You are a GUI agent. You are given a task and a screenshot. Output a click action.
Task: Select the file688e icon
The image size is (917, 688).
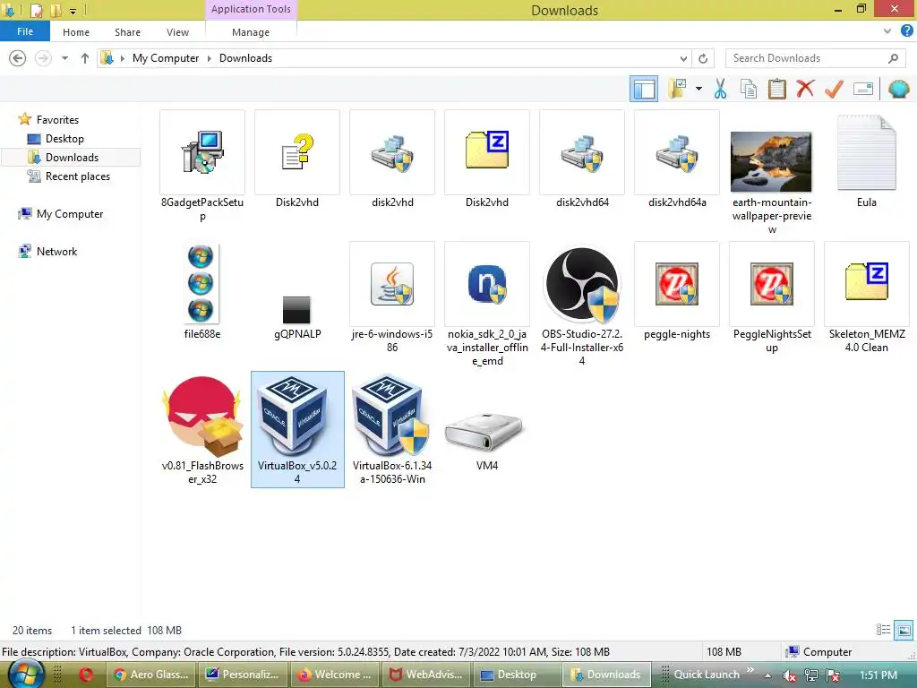pos(201,283)
